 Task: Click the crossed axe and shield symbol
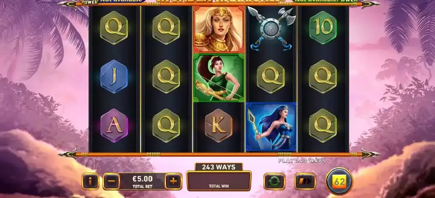click(x=271, y=28)
